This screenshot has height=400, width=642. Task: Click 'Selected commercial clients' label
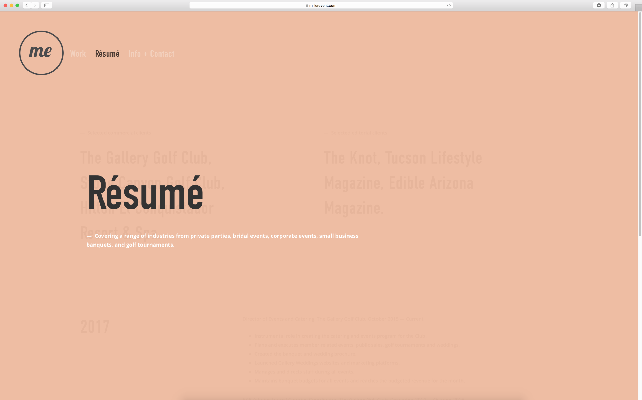(x=116, y=133)
